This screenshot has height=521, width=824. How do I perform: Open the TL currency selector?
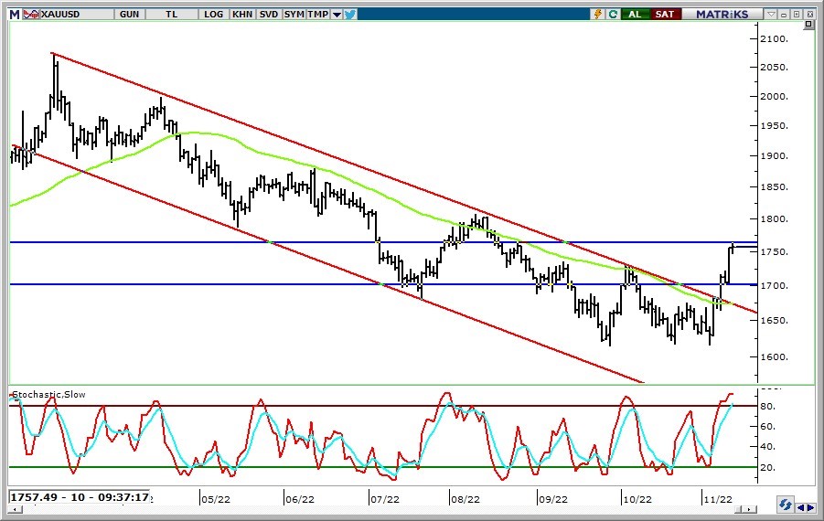click(x=174, y=15)
